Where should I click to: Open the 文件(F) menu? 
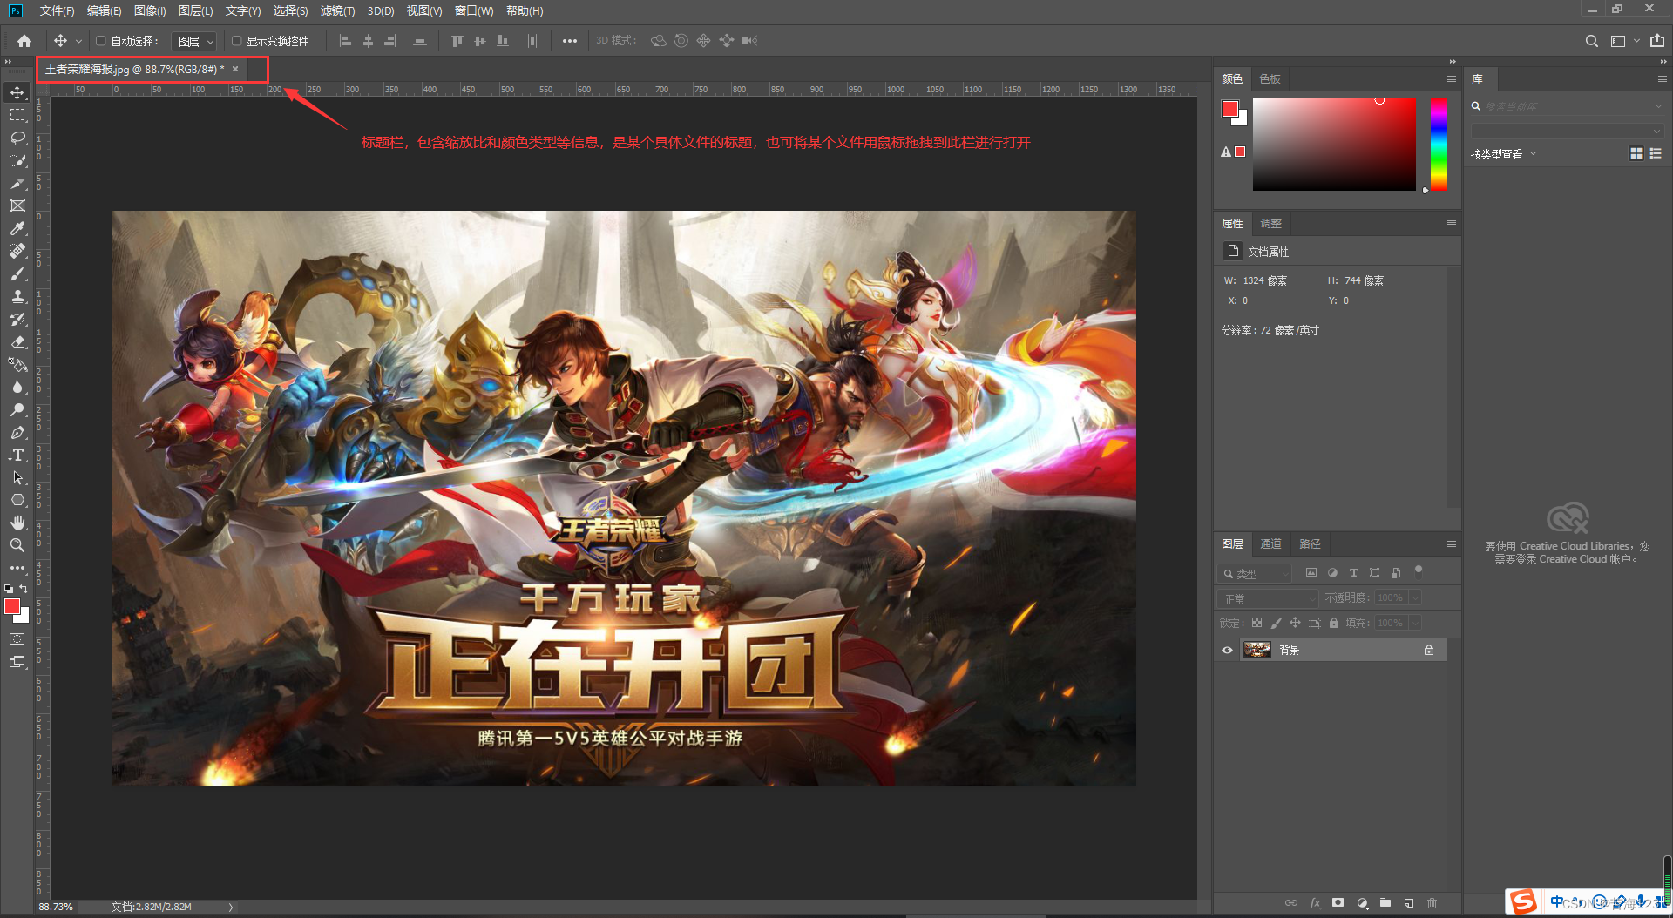[57, 10]
